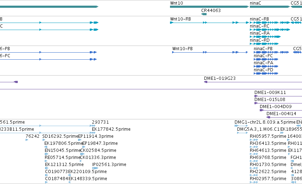Select the ninaC-RC transcript glyph
Screen dimensions: 302x184
270,30
